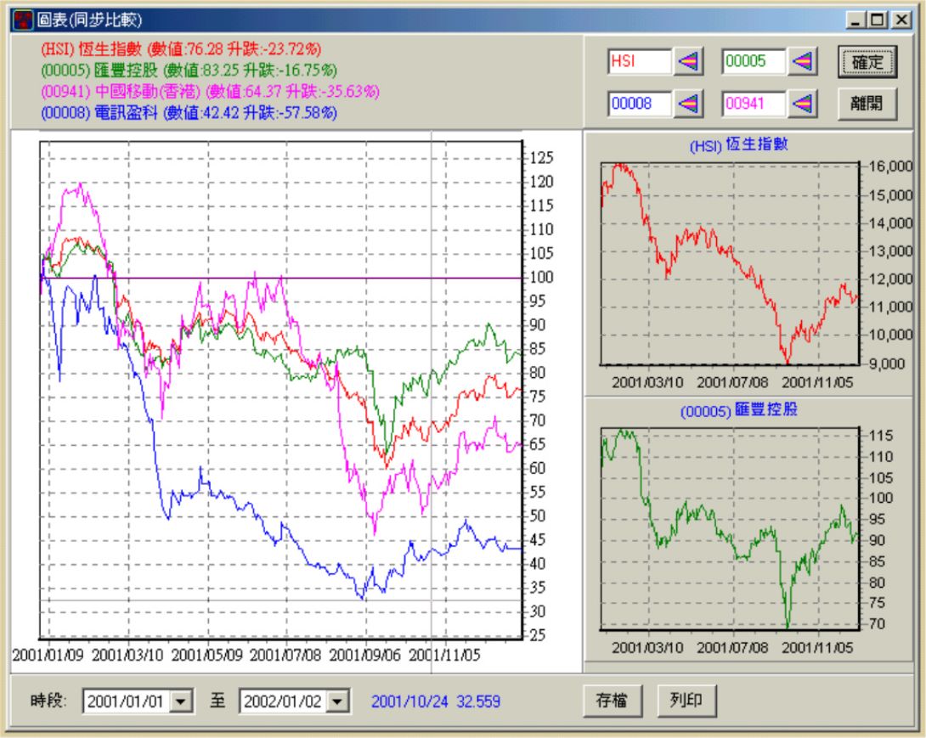Close the 圖表(同步比較) window
926x738 pixels.
pos(901,20)
